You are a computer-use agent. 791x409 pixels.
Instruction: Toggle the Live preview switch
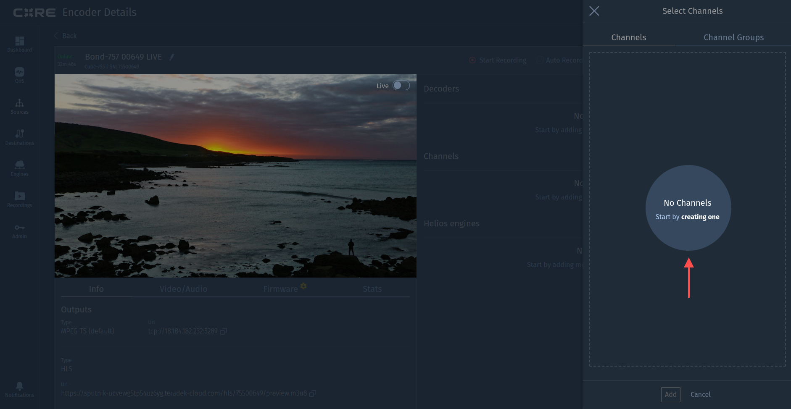[x=401, y=86]
